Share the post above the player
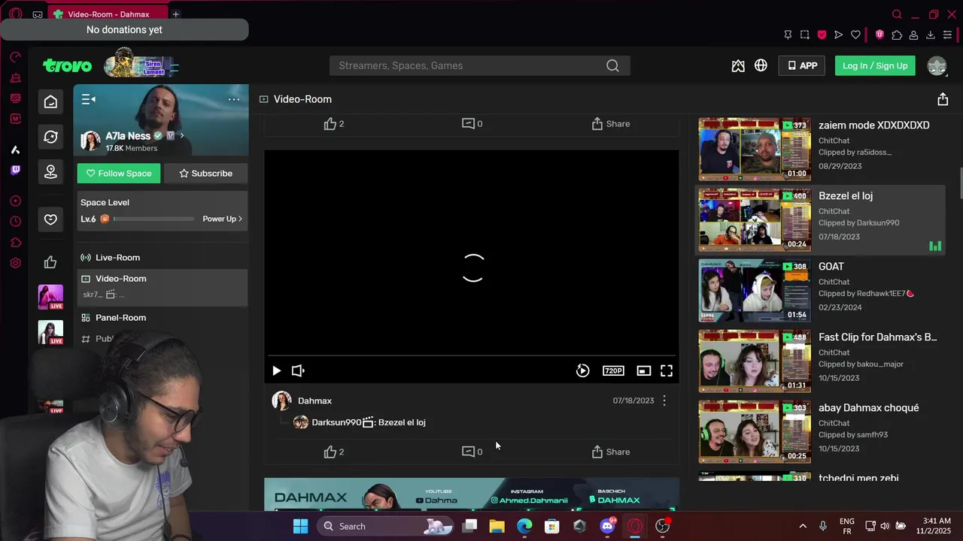Viewport: 963px width, 541px height. pyautogui.click(x=610, y=124)
